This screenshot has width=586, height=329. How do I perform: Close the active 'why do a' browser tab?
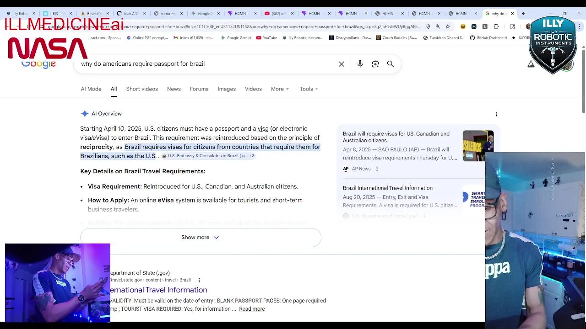click(x=512, y=13)
